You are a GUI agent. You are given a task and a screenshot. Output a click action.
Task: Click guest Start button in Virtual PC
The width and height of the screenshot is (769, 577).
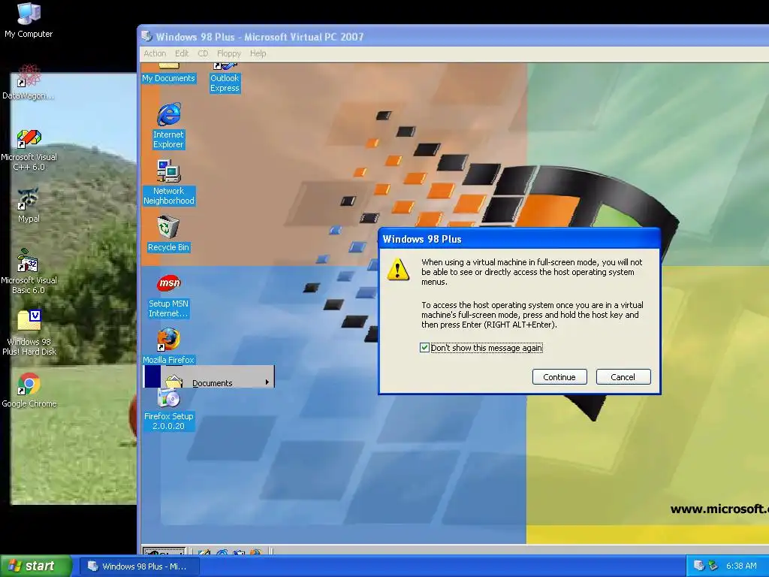click(164, 552)
